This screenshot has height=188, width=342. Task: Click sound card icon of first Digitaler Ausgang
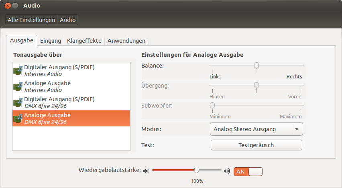[x=18, y=70]
